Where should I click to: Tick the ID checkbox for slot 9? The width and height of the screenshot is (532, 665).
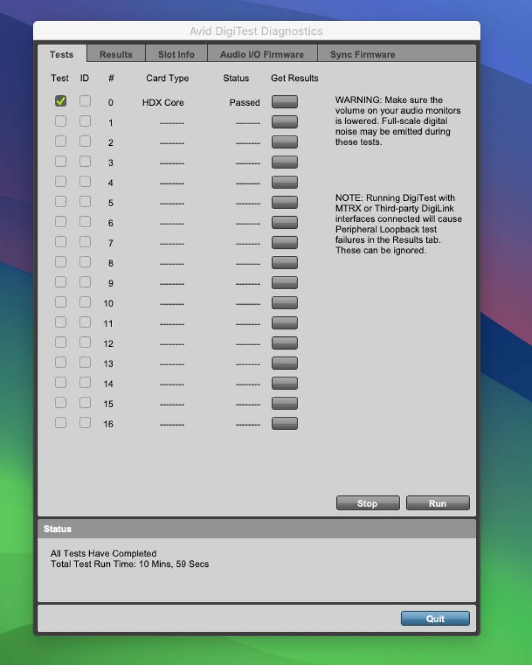click(85, 282)
